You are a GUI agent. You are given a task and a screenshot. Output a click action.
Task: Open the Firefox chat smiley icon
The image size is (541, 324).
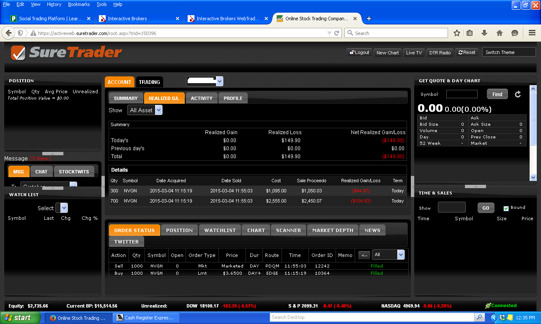click(515, 33)
